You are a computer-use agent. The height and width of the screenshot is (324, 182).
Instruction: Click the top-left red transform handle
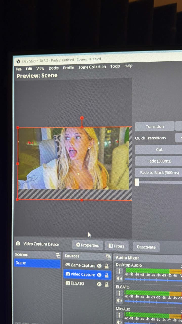[x=18, y=128]
